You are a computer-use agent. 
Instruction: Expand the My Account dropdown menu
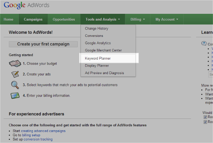[167, 19]
